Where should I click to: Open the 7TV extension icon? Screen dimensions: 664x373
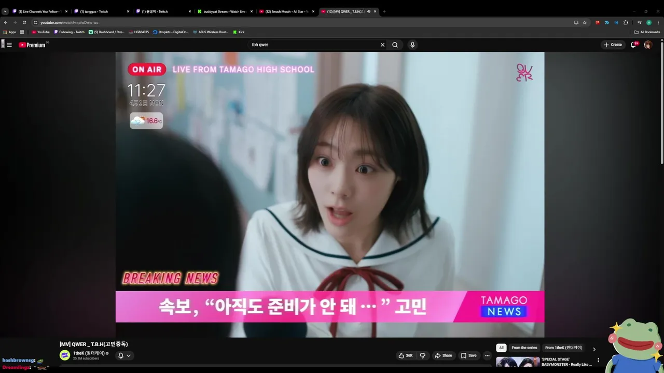tap(607, 23)
